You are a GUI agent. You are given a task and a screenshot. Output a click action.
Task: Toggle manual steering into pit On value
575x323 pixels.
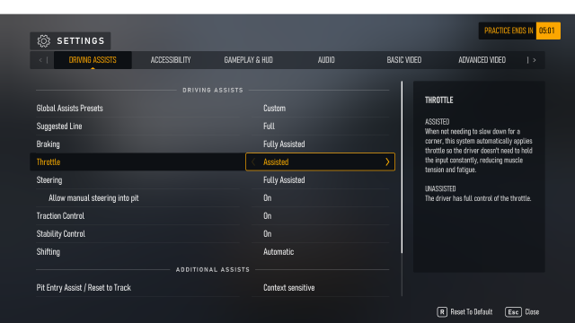(268, 198)
